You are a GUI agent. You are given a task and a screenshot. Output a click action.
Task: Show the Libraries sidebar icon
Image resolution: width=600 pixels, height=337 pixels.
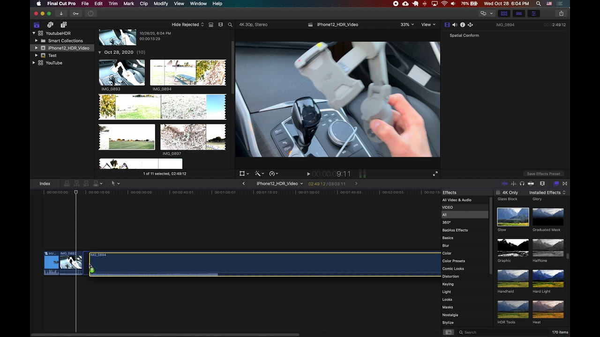click(x=37, y=25)
